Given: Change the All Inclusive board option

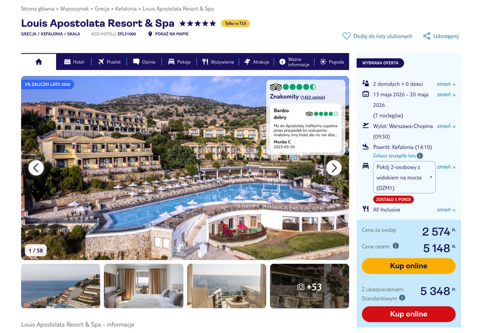Looking at the screenshot, I should point(446,210).
